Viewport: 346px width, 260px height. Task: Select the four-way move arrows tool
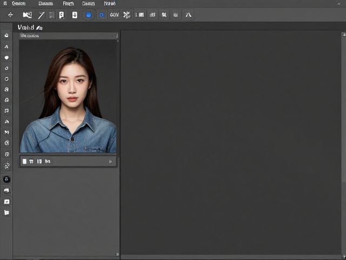click(10, 15)
